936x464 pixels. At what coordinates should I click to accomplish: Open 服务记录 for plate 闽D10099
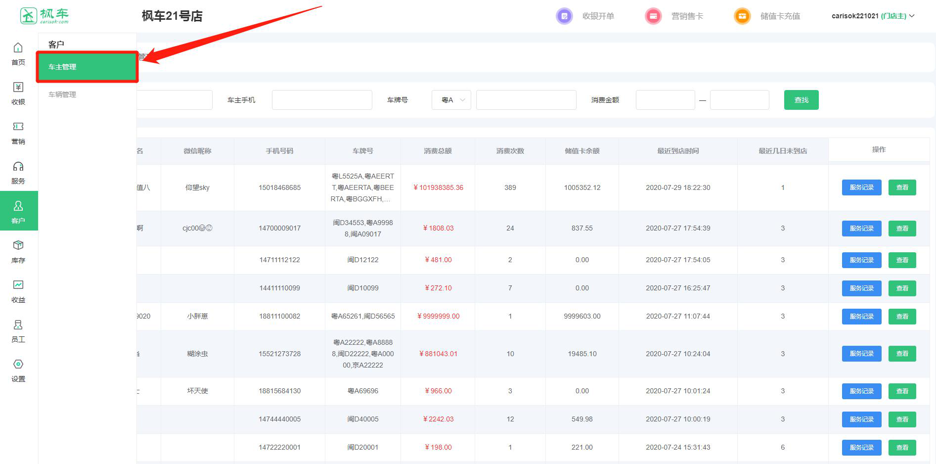click(861, 288)
